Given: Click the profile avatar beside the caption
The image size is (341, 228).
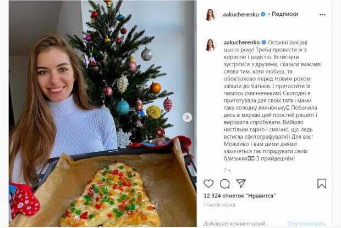Looking at the screenshot, I should (211, 45).
